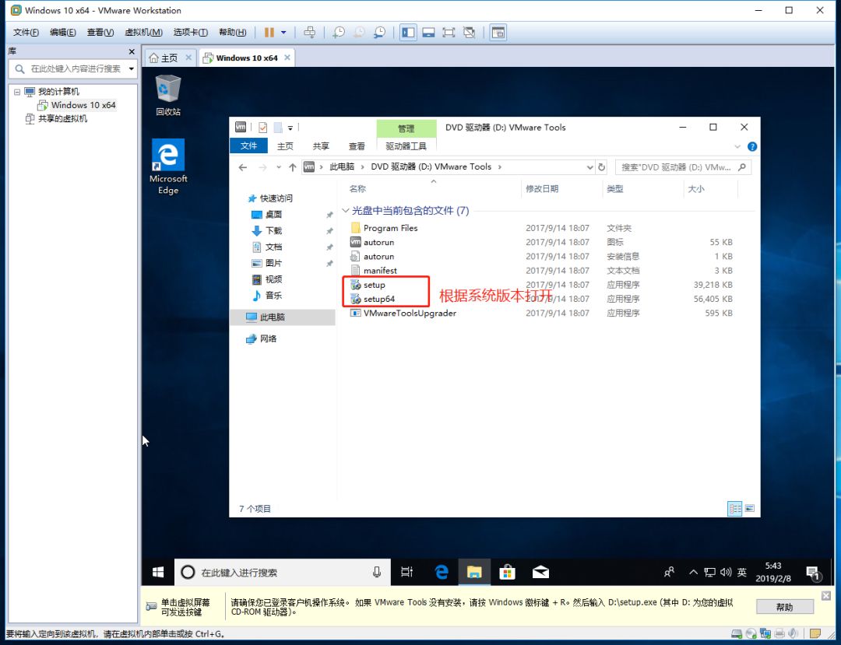Screen dimensions: 841x645
Task: Close the library (库) panel
Action: (132, 51)
